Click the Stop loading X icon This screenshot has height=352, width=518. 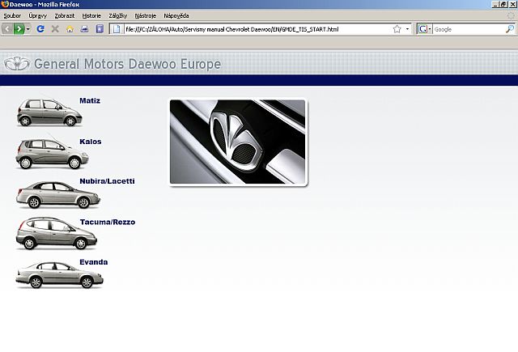(x=55, y=29)
